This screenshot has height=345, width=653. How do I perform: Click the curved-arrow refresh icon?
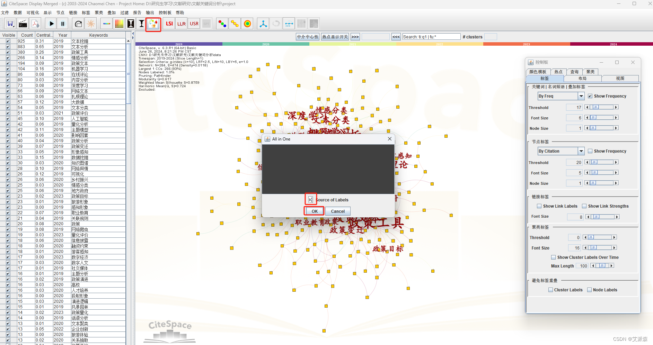pos(79,24)
